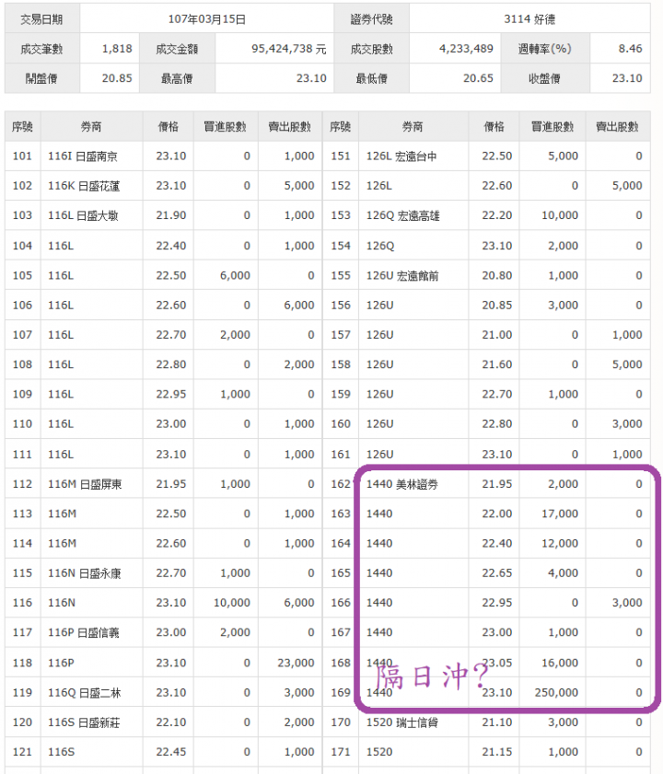Click broker 126L 宏遠台中 in row 151
The image size is (663, 774).
(x=401, y=156)
